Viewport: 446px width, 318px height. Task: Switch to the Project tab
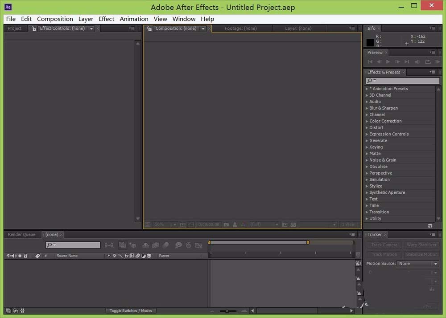pyautogui.click(x=15, y=29)
